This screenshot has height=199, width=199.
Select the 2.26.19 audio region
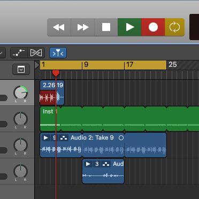[x=52, y=93]
